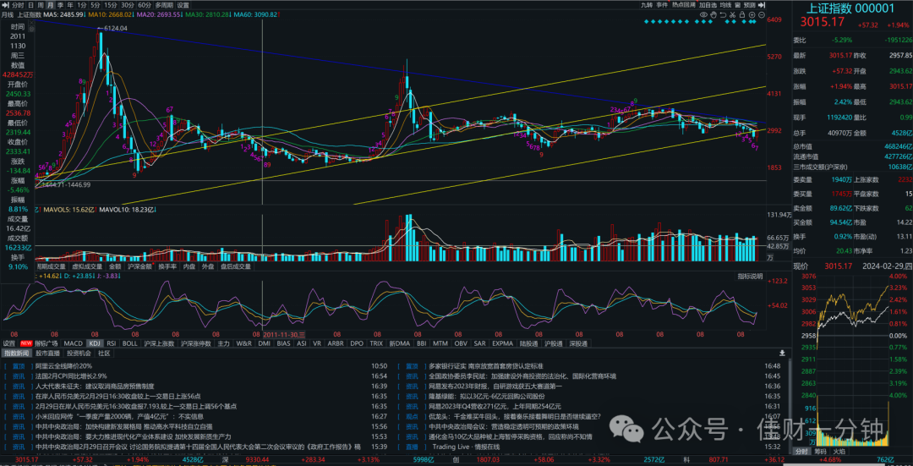Select the 火焰 tab under the mini chart
The image size is (913, 466).
pyautogui.click(x=839, y=452)
